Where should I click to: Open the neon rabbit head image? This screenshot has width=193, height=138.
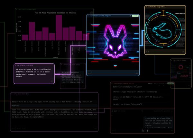click(x=113, y=44)
